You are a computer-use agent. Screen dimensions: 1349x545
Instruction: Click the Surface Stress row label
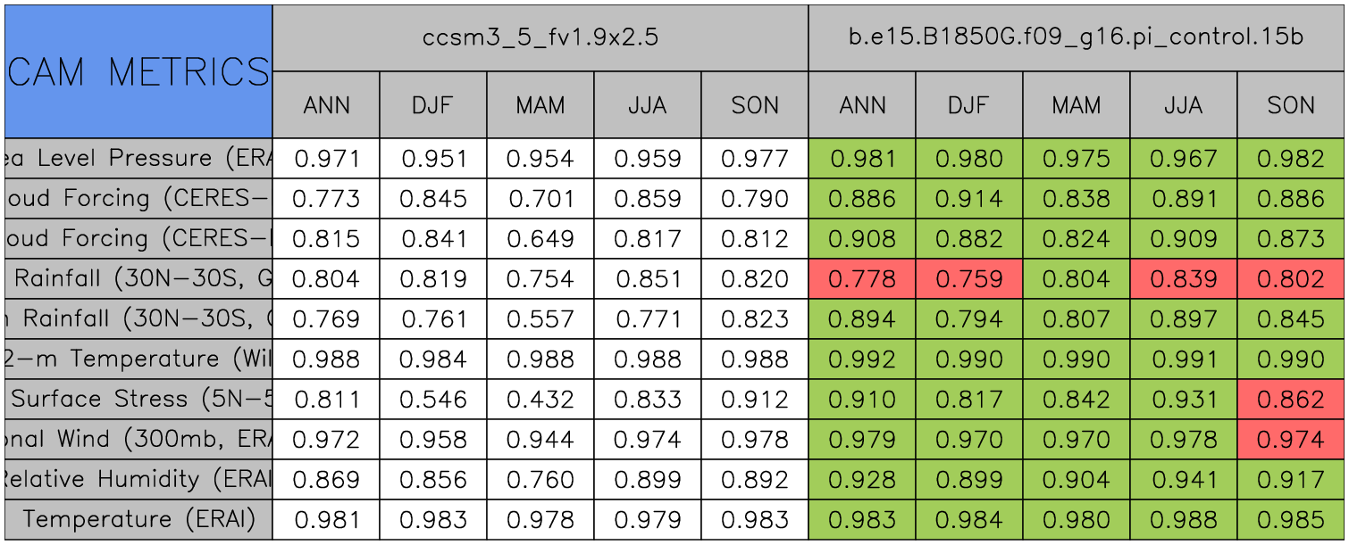pyautogui.click(x=138, y=399)
